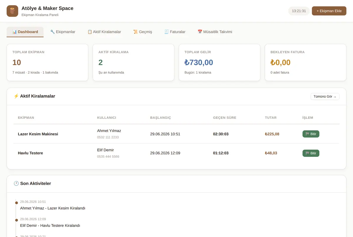Screen dimensions: 353x237
Task: Select the Aktif Kiralama stat card
Action: click(x=133, y=62)
